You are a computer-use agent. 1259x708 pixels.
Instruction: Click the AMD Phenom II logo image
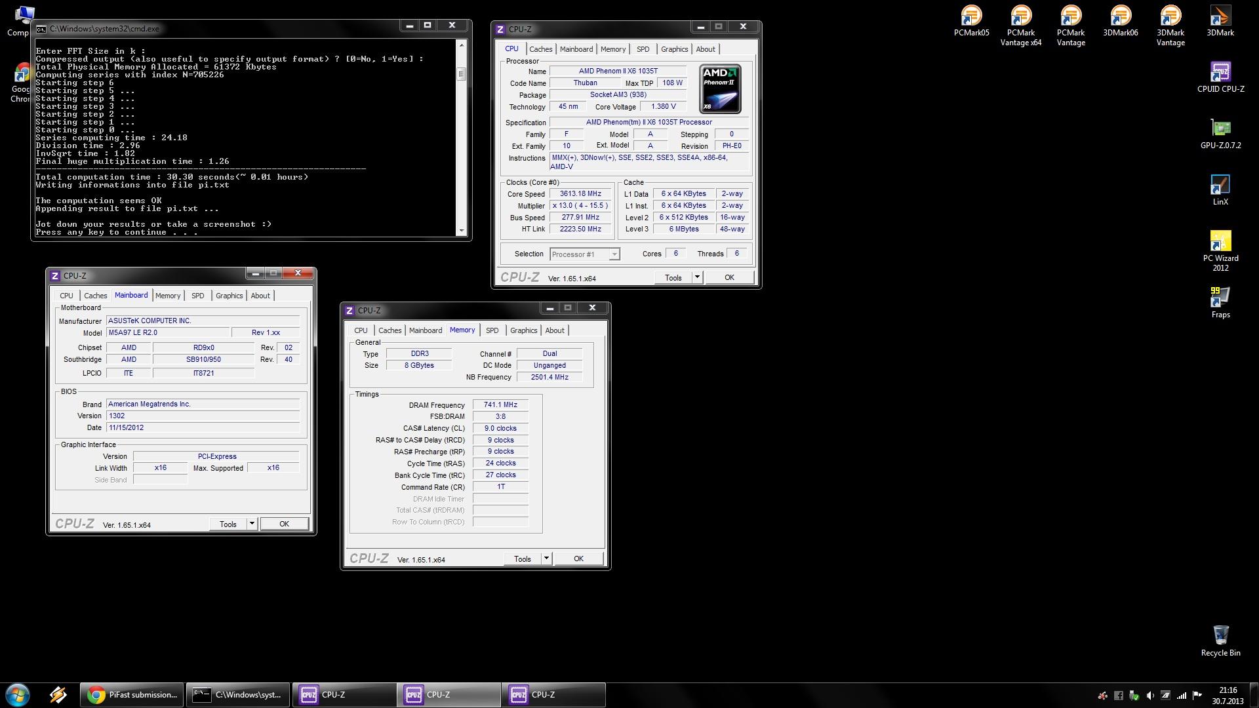pyautogui.click(x=720, y=88)
